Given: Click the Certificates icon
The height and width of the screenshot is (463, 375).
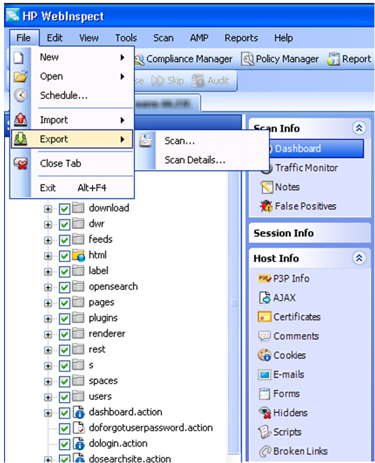Looking at the screenshot, I should coord(264,317).
